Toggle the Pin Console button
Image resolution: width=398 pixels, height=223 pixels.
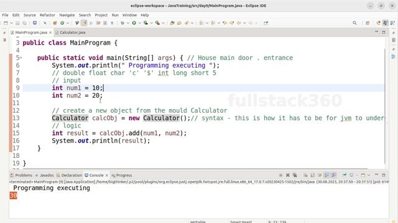click(345, 175)
